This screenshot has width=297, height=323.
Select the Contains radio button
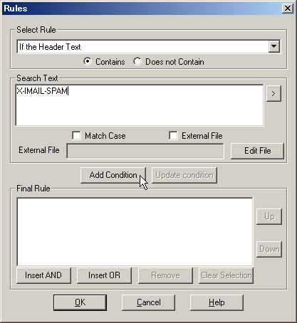[88, 62]
